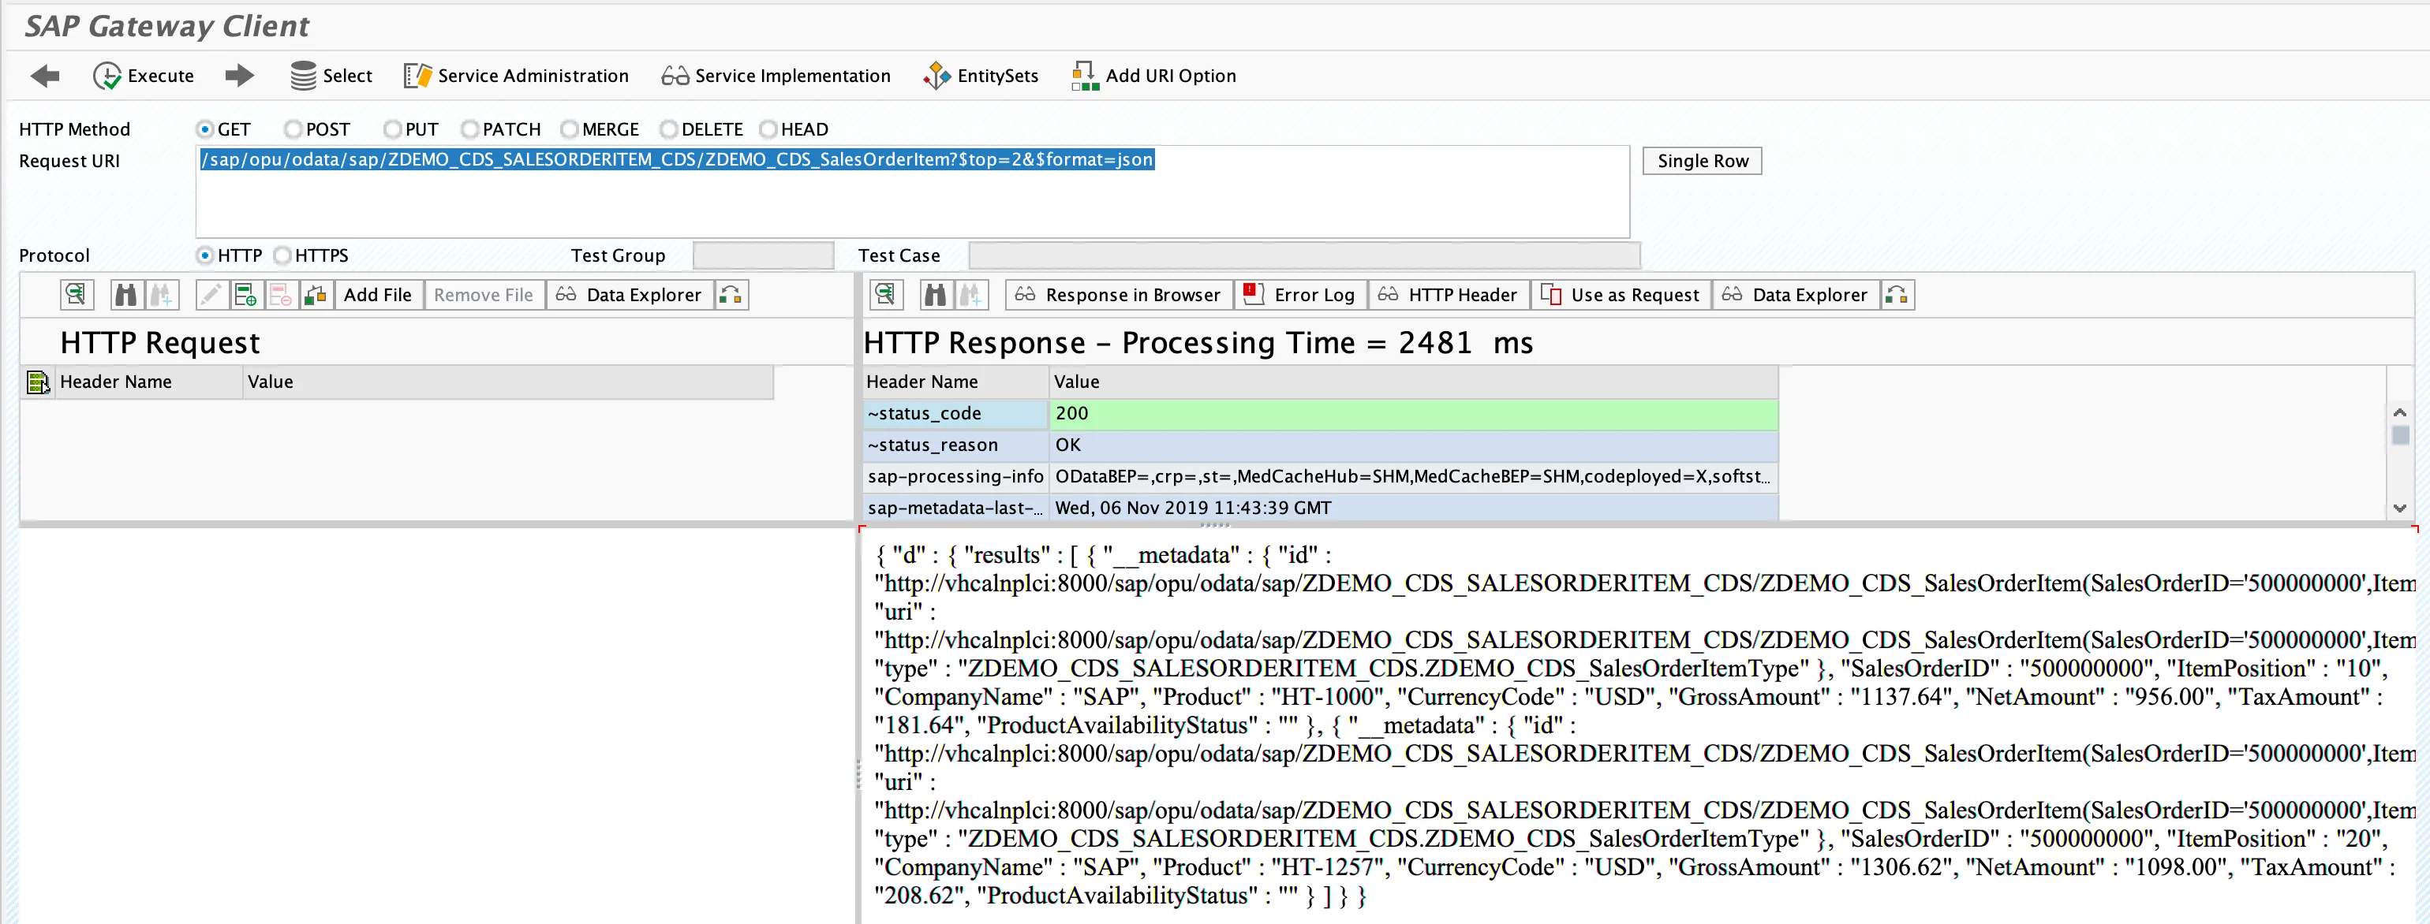This screenshot has height=924, width=2430.
Task: Open the Select service dialog
Action: coord(331,76)
